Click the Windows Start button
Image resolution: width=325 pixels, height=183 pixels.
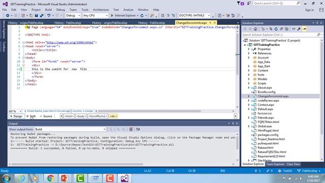pos(6,178)
